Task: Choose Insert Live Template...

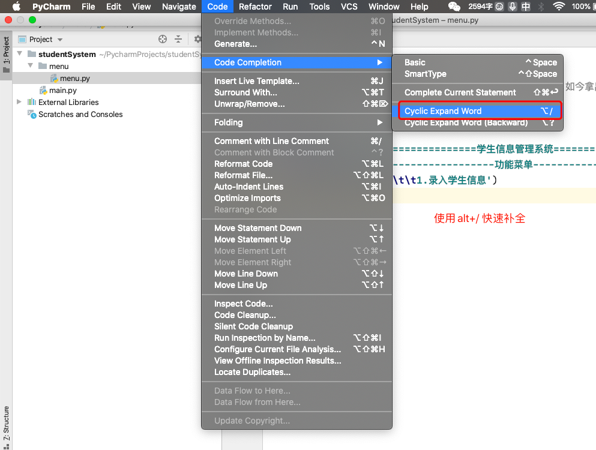Action: click(x=296, y=81)
